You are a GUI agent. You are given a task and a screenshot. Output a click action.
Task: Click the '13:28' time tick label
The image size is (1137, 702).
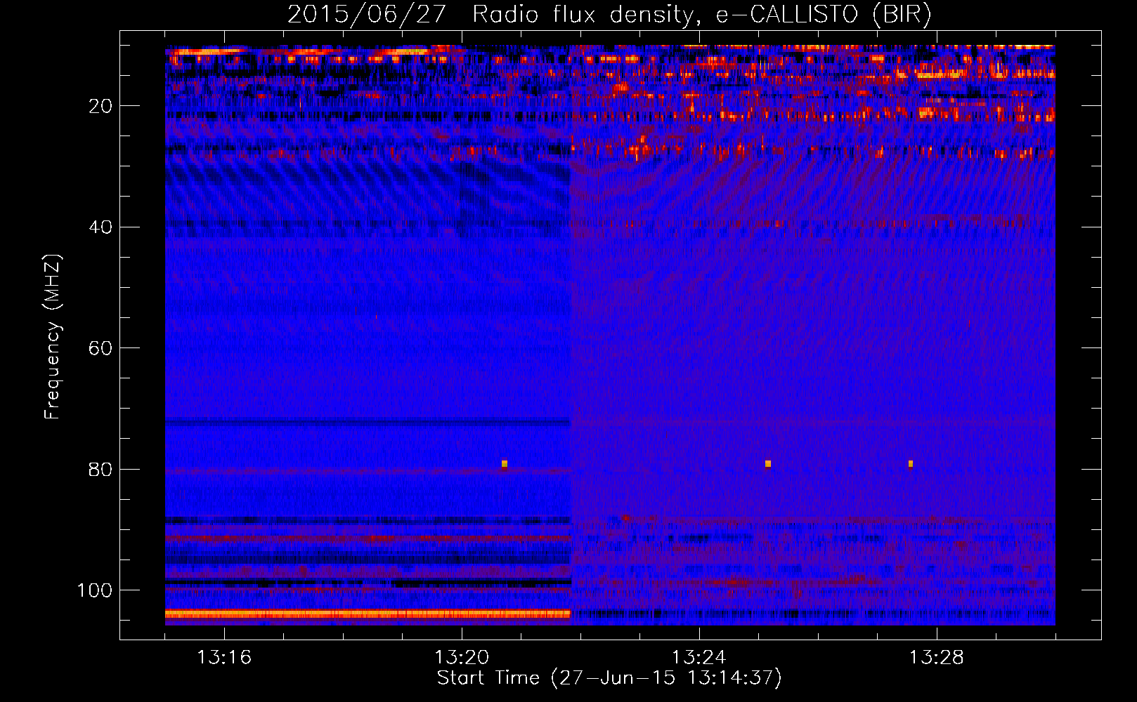coord(937,658)
